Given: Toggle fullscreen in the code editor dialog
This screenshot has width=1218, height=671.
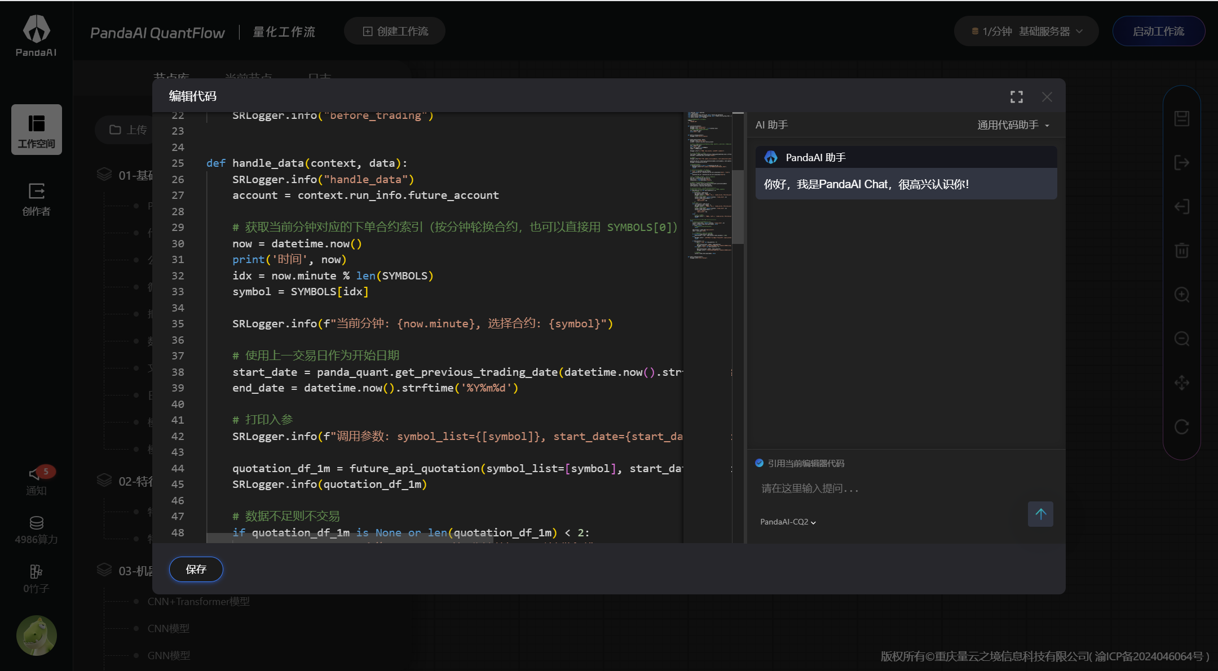Looking at the screenshot, I should tap(1017, 97).
